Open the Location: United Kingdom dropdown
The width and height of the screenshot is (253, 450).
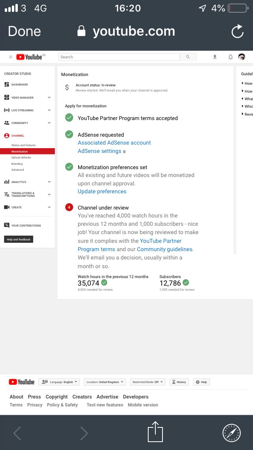pos(105,382)
